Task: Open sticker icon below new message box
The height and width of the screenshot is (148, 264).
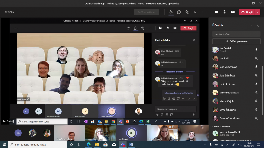Action: [172, 115]
